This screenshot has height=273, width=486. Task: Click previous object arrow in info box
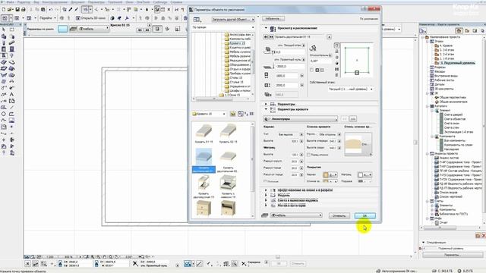coord(140,30)
